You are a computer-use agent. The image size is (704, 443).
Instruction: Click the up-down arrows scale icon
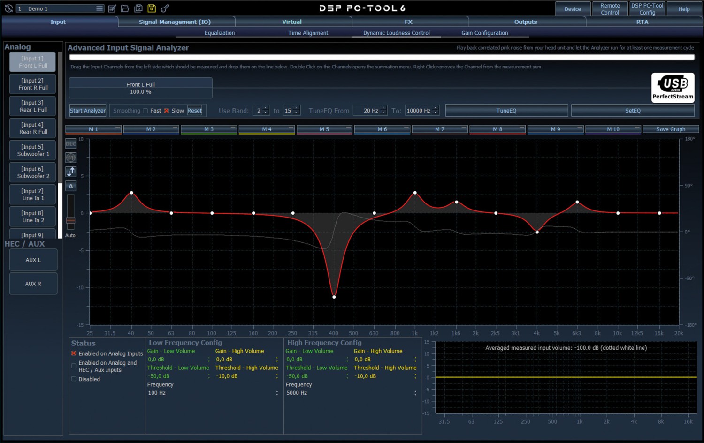(x=71, y=172)
